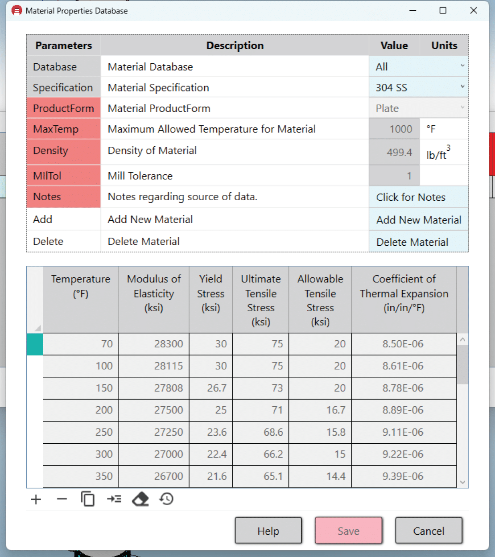Click the scroll down arrow of table
The image size is (495, 557).
point(463,482)
